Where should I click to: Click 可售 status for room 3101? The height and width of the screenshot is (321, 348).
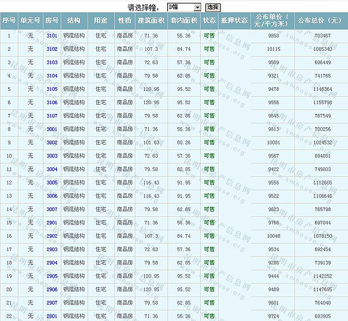pyautogui.click(x=209, y=36)
